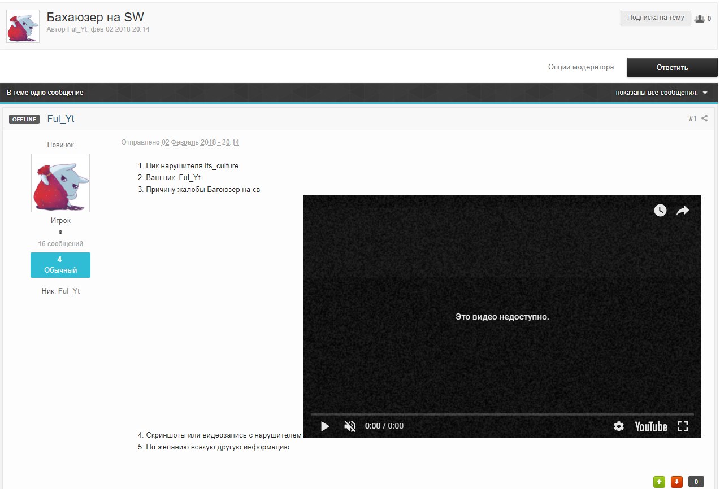
Task: Upvote the post with green arrow
Action: tap(659, 482)
